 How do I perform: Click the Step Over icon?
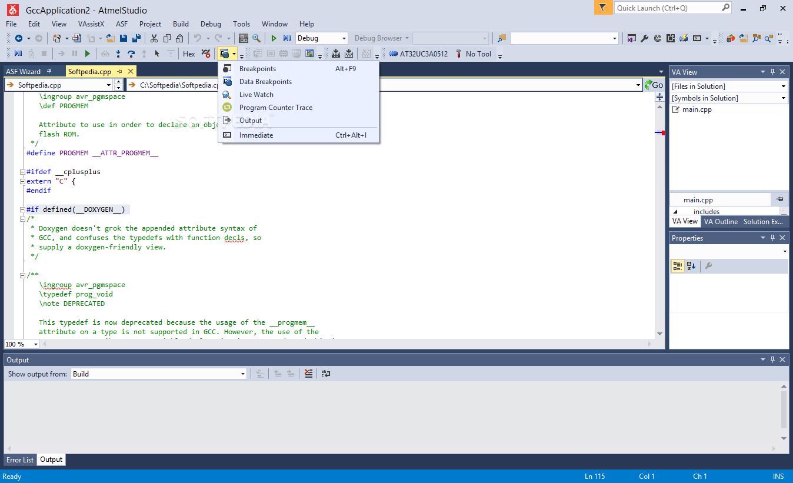(131, 54)
